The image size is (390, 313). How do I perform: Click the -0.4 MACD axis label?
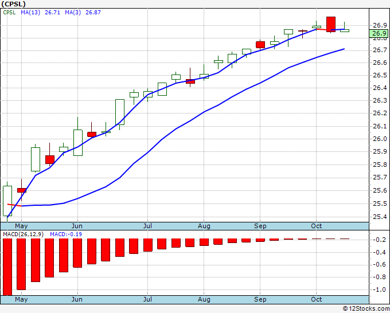point(379,252)
